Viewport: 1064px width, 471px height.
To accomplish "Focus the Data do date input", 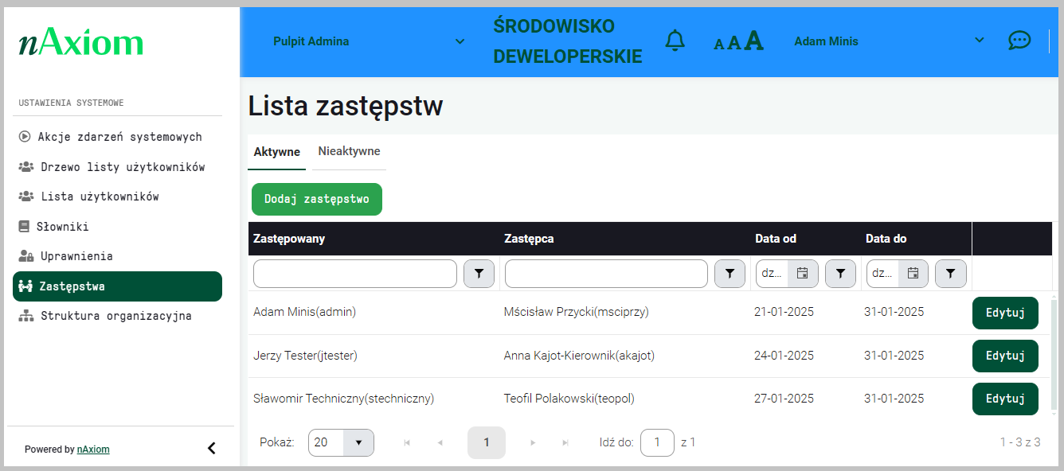I will 882,274.
